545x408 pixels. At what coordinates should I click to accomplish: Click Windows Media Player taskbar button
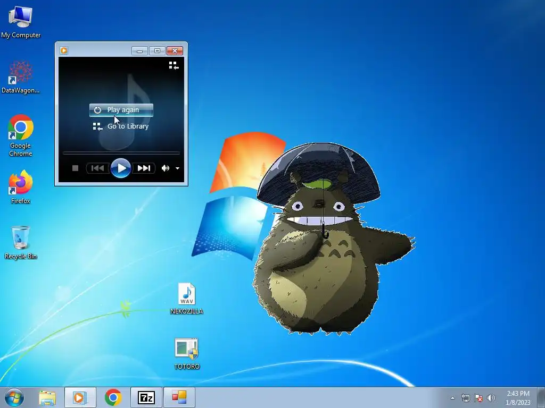(x=80, y=397)
